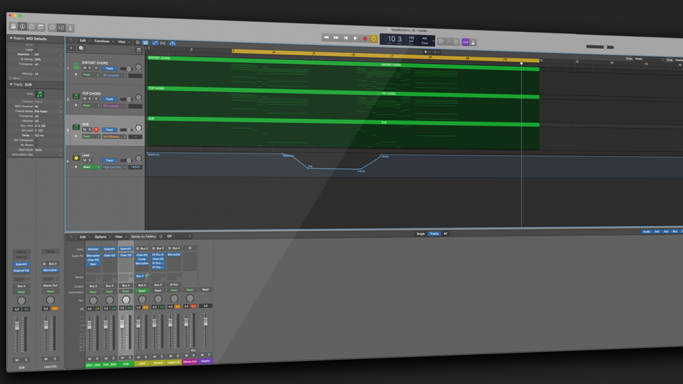This screenshot has width=683, height=384.
Task: Open High Cut Freq parameter dropdown
Action: [x=115, y=167]
